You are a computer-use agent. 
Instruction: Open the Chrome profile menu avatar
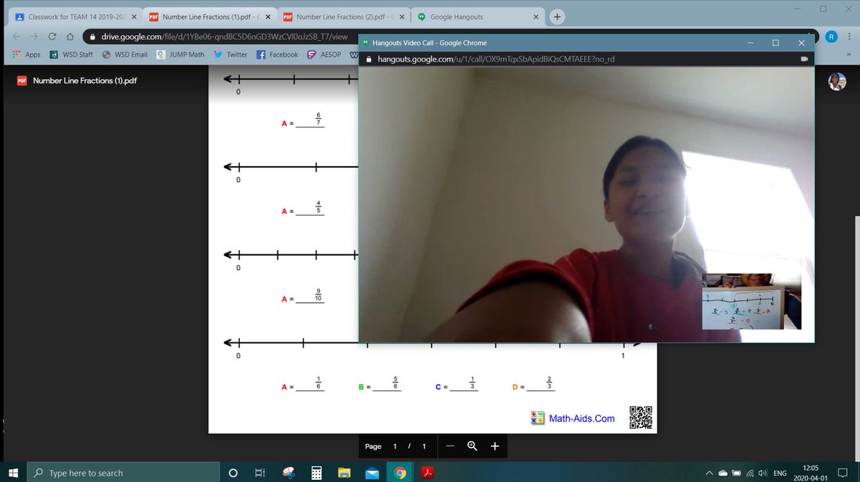(x=831, y=37)
